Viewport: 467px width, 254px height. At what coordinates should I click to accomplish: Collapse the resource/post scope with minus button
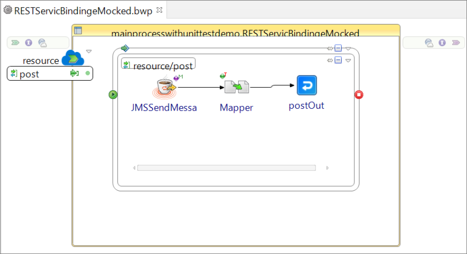[338, 60]
